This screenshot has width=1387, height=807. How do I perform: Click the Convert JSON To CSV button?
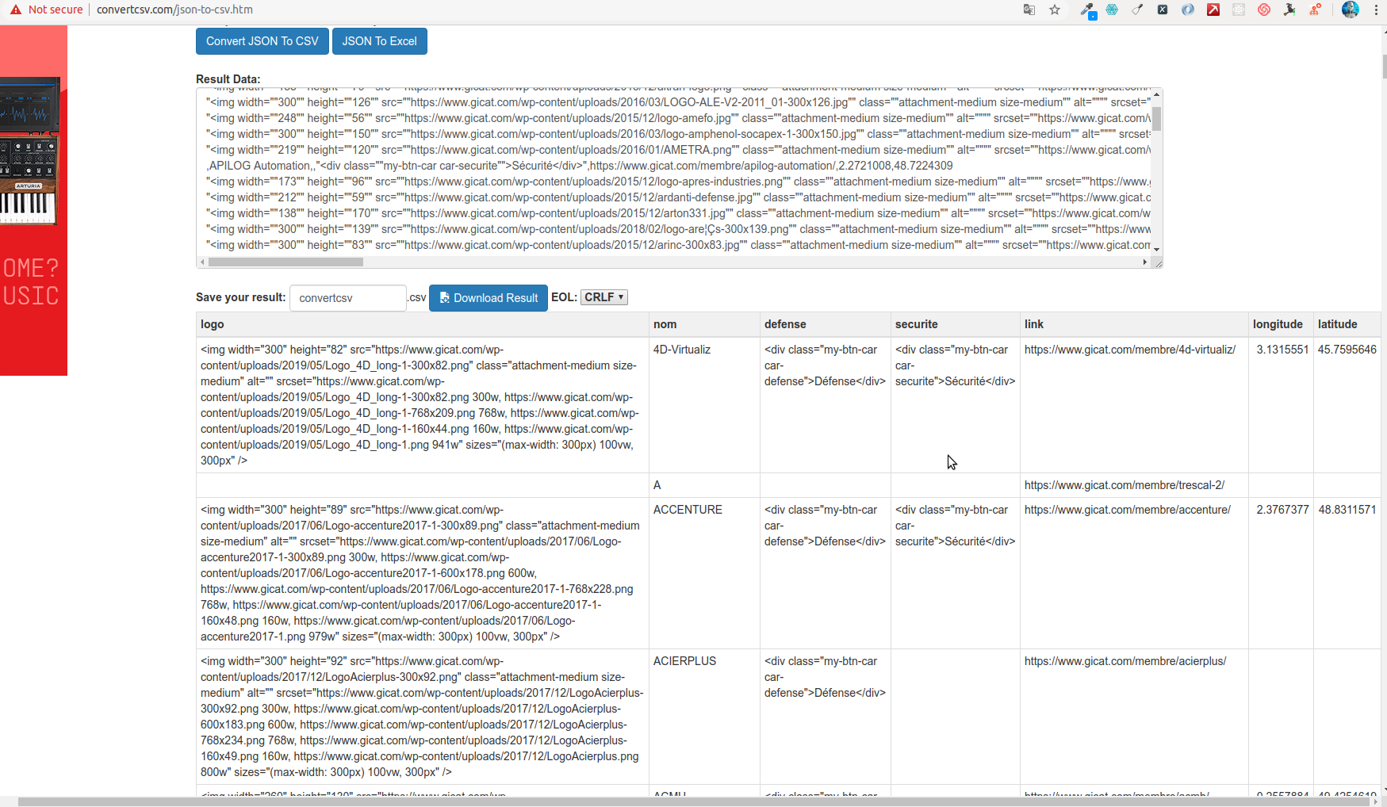tap(262, 41)
